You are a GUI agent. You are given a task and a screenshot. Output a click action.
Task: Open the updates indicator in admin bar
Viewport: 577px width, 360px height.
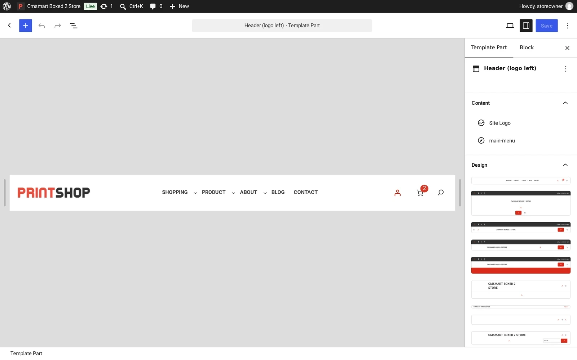pos(106,6)
